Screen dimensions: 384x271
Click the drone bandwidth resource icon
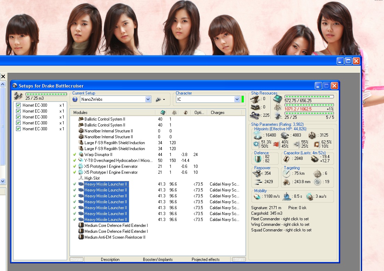(278, 115)
